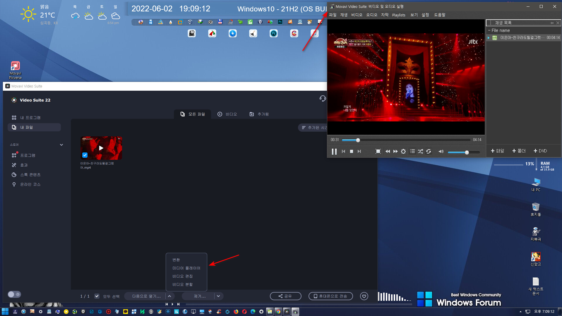Collapse the 다음으로 열기 dropdown arrow
This screenshot has height=316, width=562.
click(169, 296)
